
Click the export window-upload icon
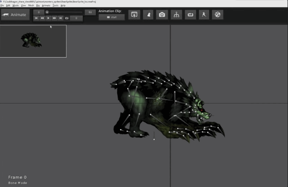pos(134,14)
